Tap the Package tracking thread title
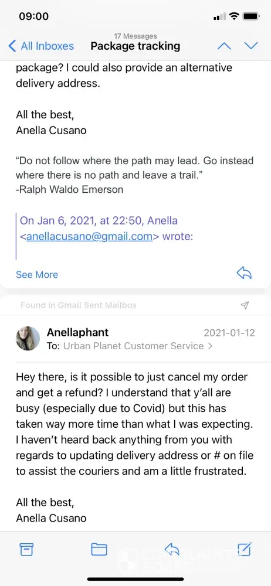The height and width of the screenshot is (586, 271). 135,46
